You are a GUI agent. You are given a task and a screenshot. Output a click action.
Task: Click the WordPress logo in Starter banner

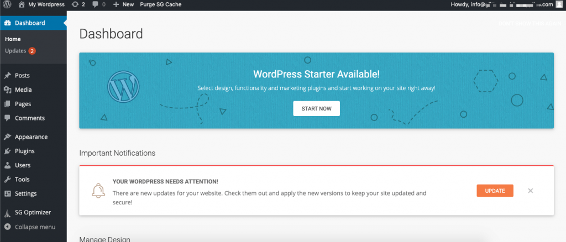pos(123,87)
